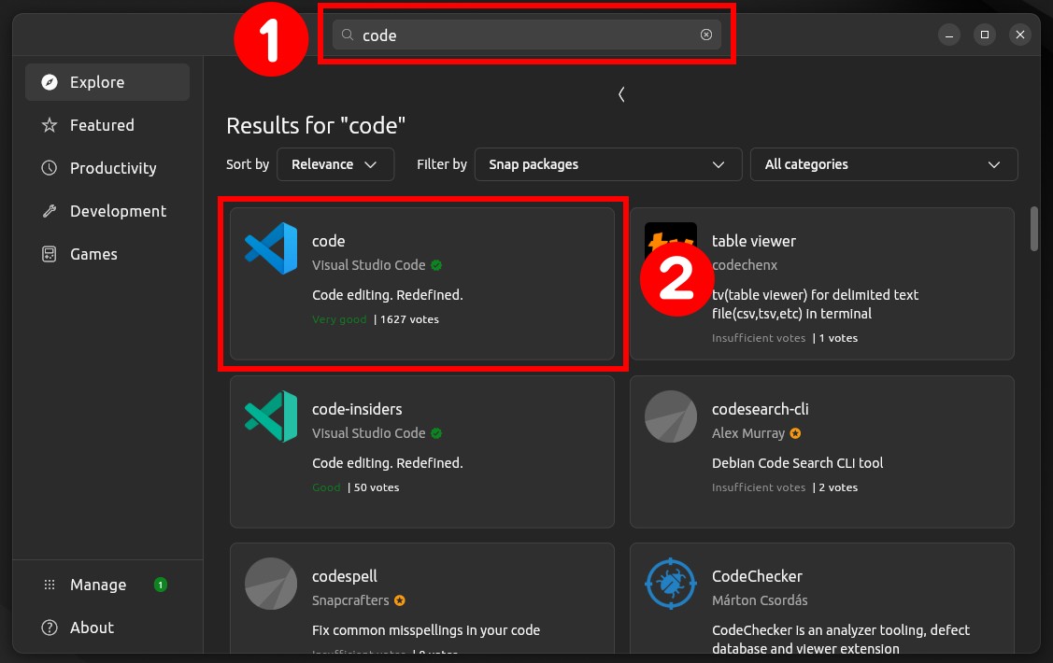Open the All categories dropdown
Image resolution: width=1053 pixels, height=663 pixels.
884,164
